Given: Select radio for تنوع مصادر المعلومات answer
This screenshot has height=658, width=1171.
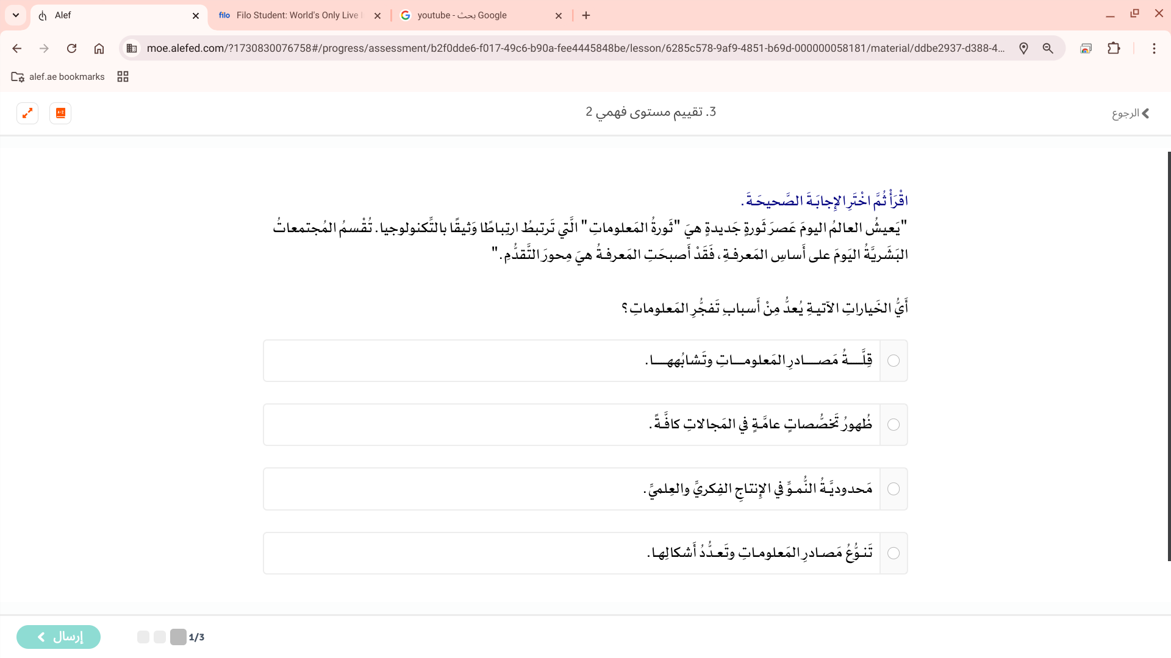Looking at the screenshot, I should point(893,553).
